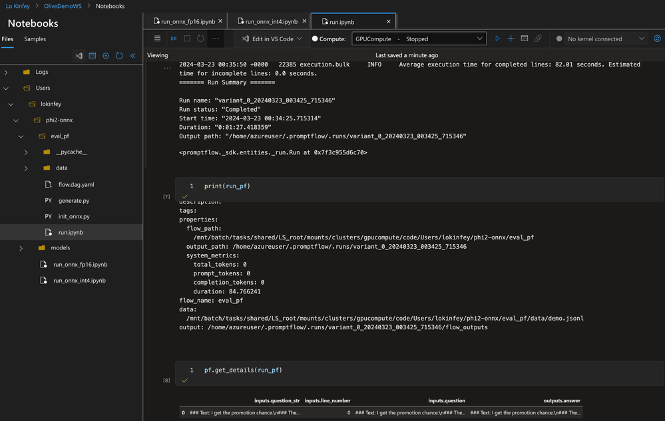This screenshot has height=421, width=665.
Task: Click into the pf.get_details(run_pf) code cell
Action: click(419, 373)
